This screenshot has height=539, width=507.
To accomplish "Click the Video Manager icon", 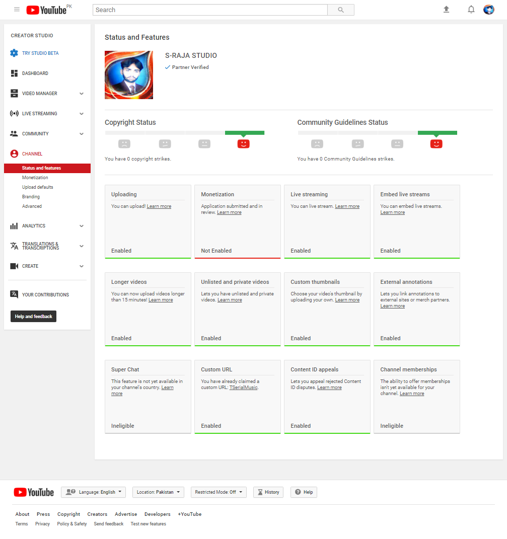I will coord(14,93).
